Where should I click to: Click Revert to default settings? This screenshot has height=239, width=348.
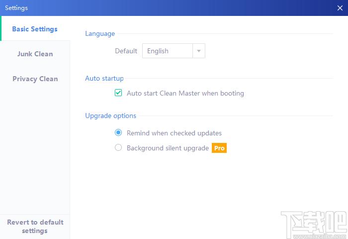coord(35,227)
